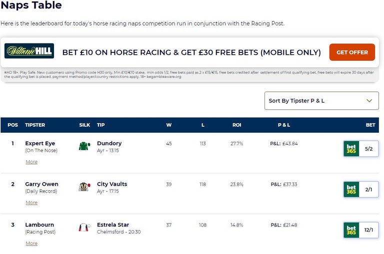384x254 pixels.
Task: Open the Dundory tip link
Action: [x=109, y=143]
